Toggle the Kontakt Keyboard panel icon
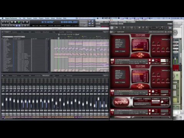The image size is (184, 138). (131, 28)
